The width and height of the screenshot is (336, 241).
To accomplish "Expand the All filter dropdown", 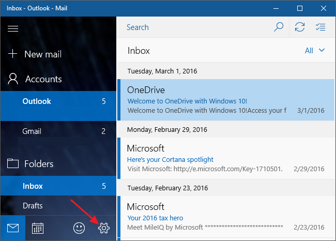I will pyautogui.click(x=315, y=51).
